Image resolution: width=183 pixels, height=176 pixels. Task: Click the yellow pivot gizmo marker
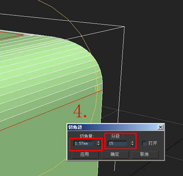tap(97, 88)
